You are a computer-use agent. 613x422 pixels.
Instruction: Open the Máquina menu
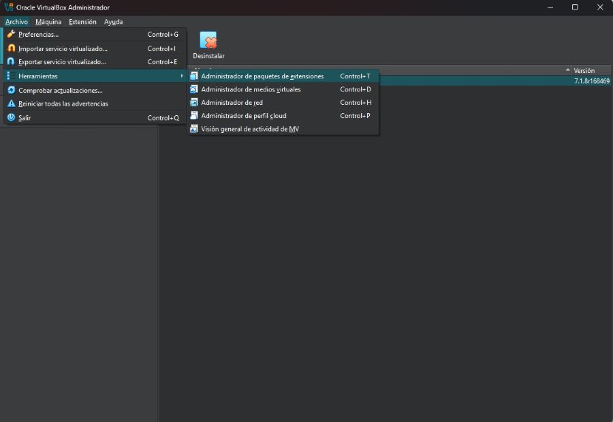tap(48, 22)
